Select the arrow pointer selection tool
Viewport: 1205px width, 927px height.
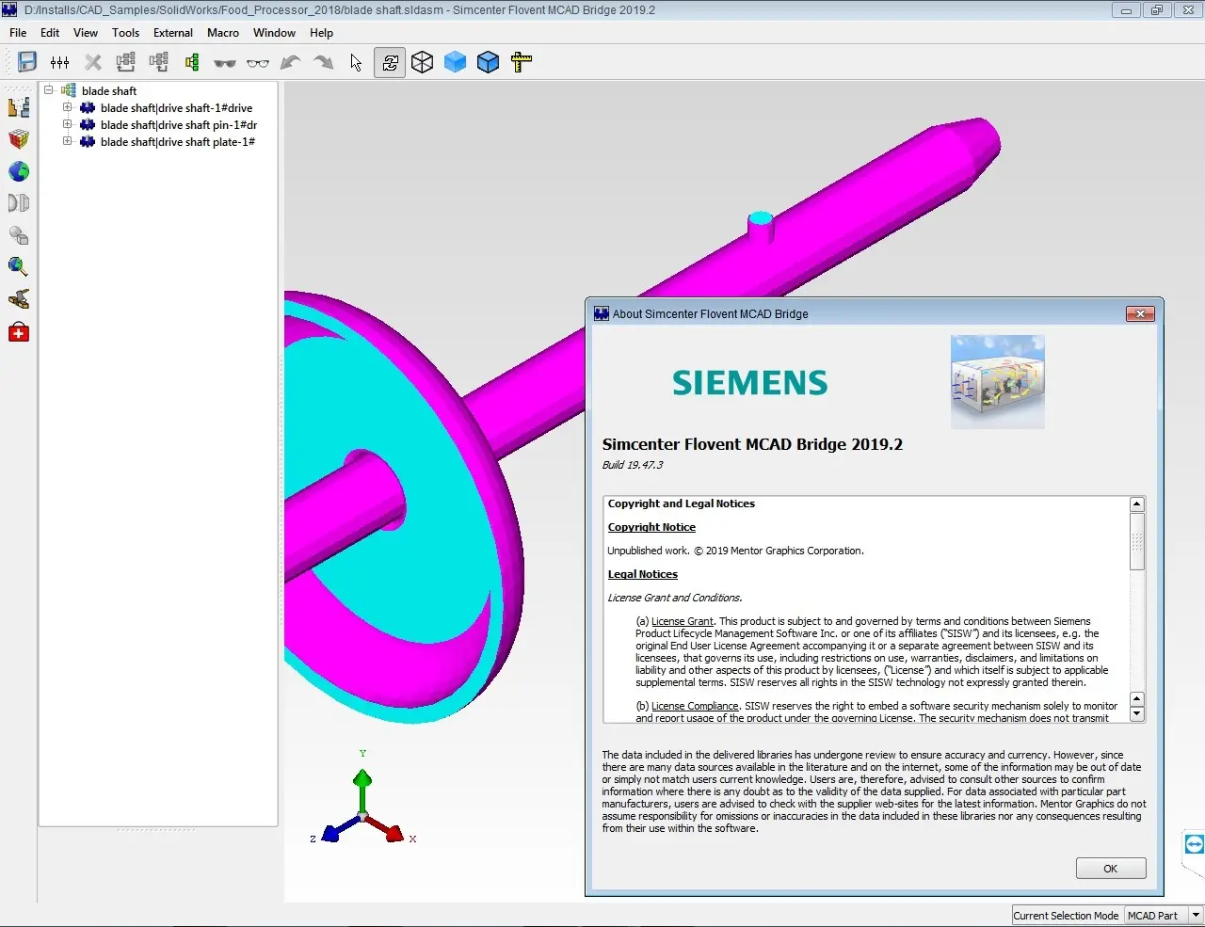coord(356,62)
